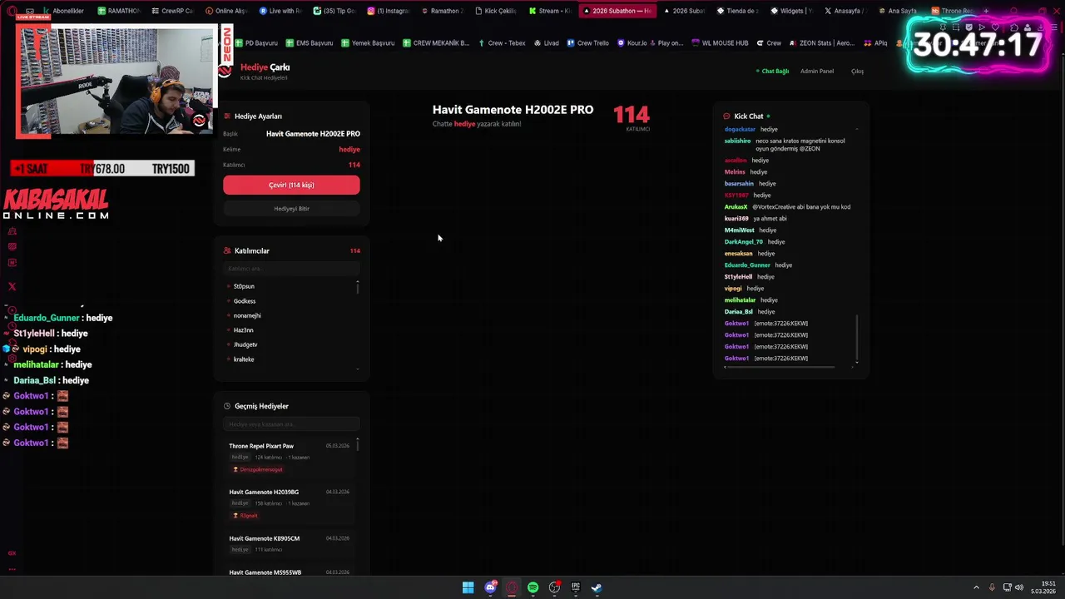This screenshot has width=1065, height=599.
Task: Click the past gifts list scrollbar
Action: point(358,444)
